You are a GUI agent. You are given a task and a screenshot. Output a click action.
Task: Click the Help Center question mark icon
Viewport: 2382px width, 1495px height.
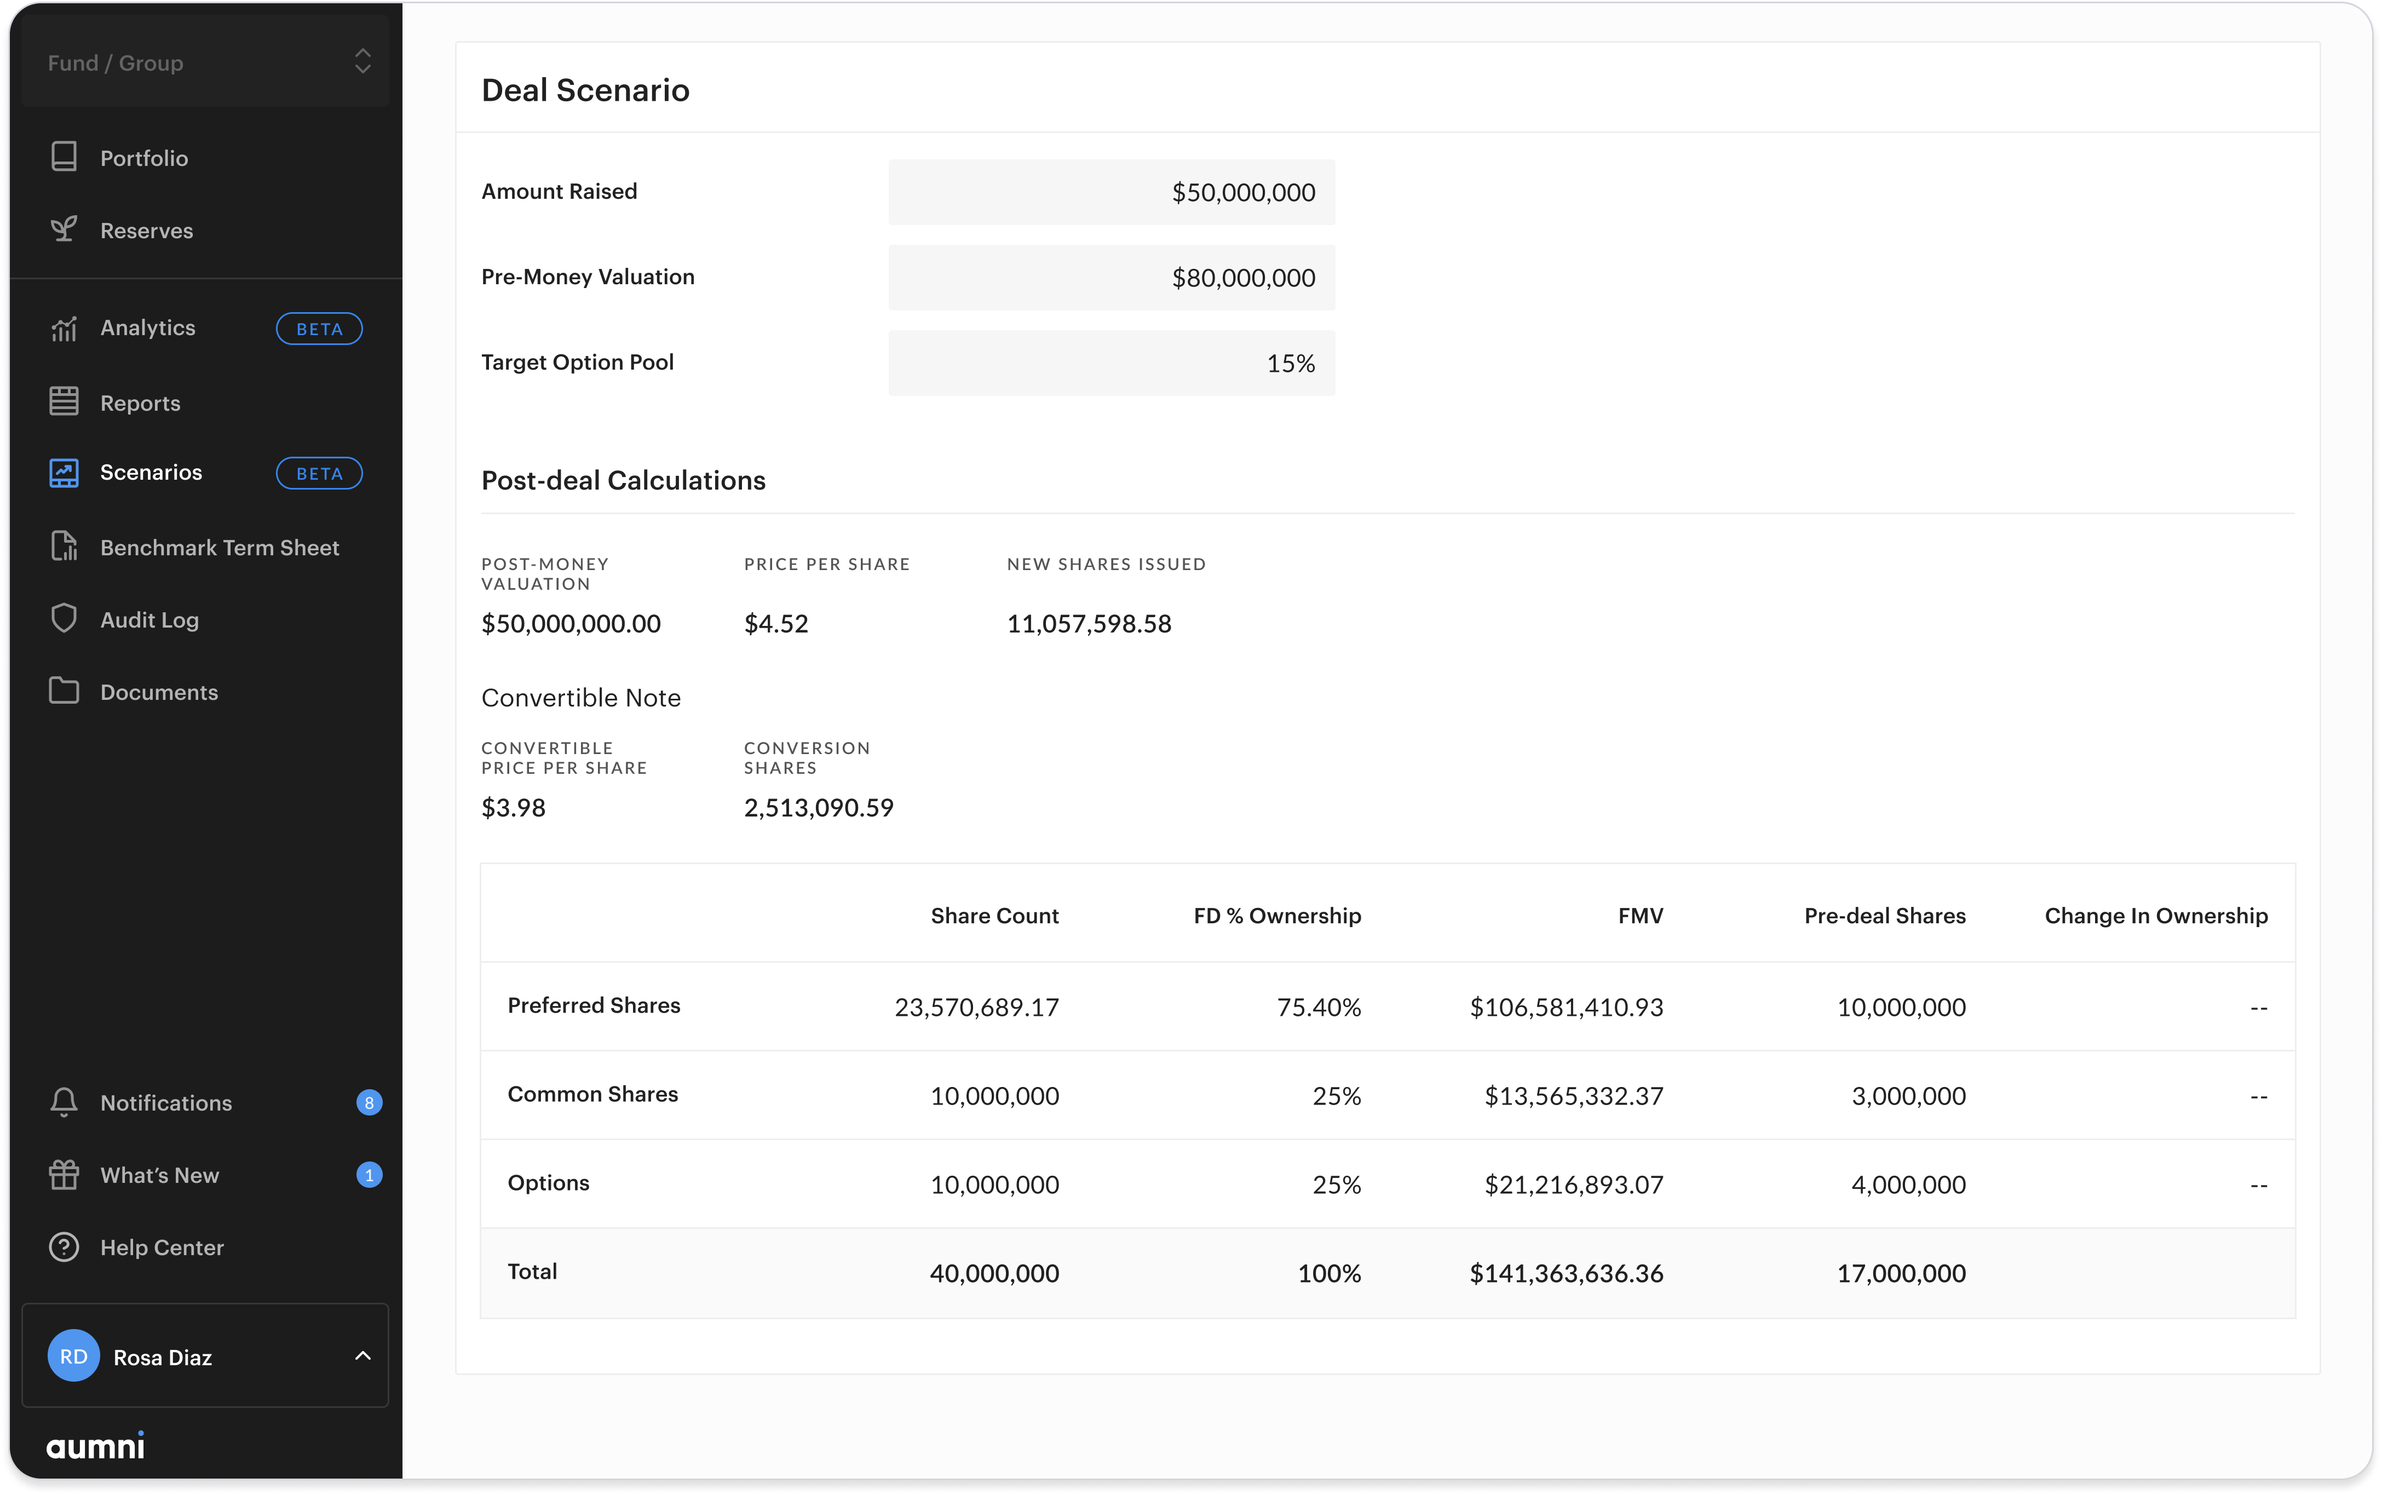[64, 1247]
